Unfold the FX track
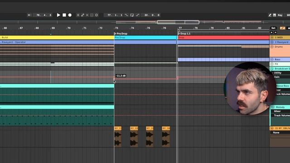 click(x=272, y=64)
